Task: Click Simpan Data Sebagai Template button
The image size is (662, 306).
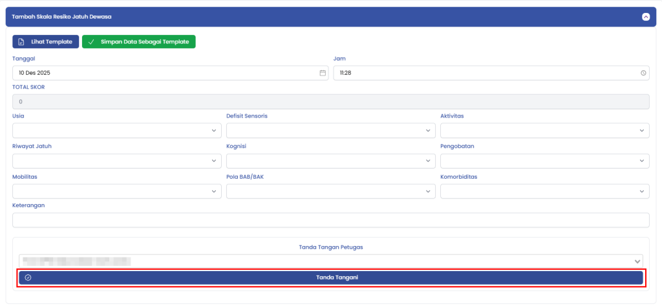Action: [x=138, y=42]
